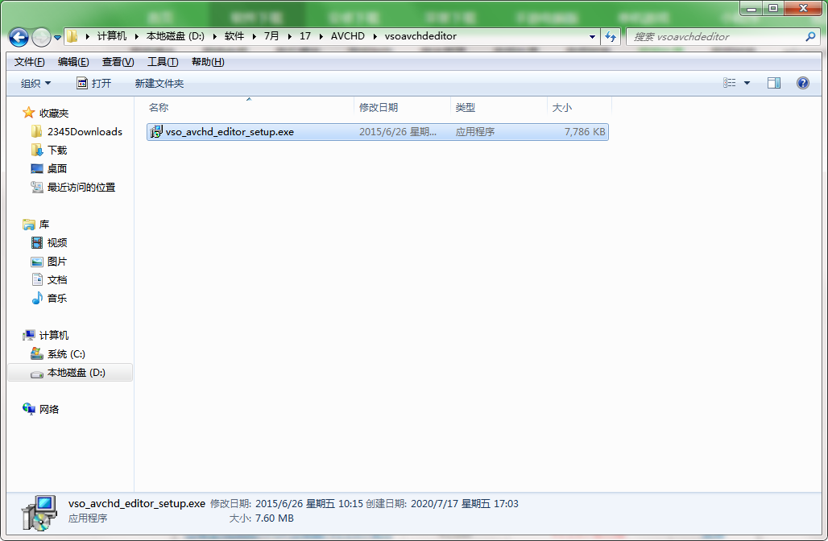This screenshot has width=828, height=541.
Task: Click the 修改日期 value in details pane
Action: click(309, 503)
